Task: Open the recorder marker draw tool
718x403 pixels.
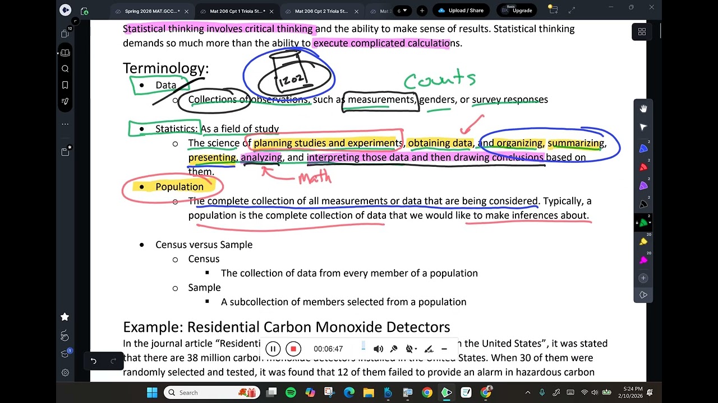Action: click(429, 349)
